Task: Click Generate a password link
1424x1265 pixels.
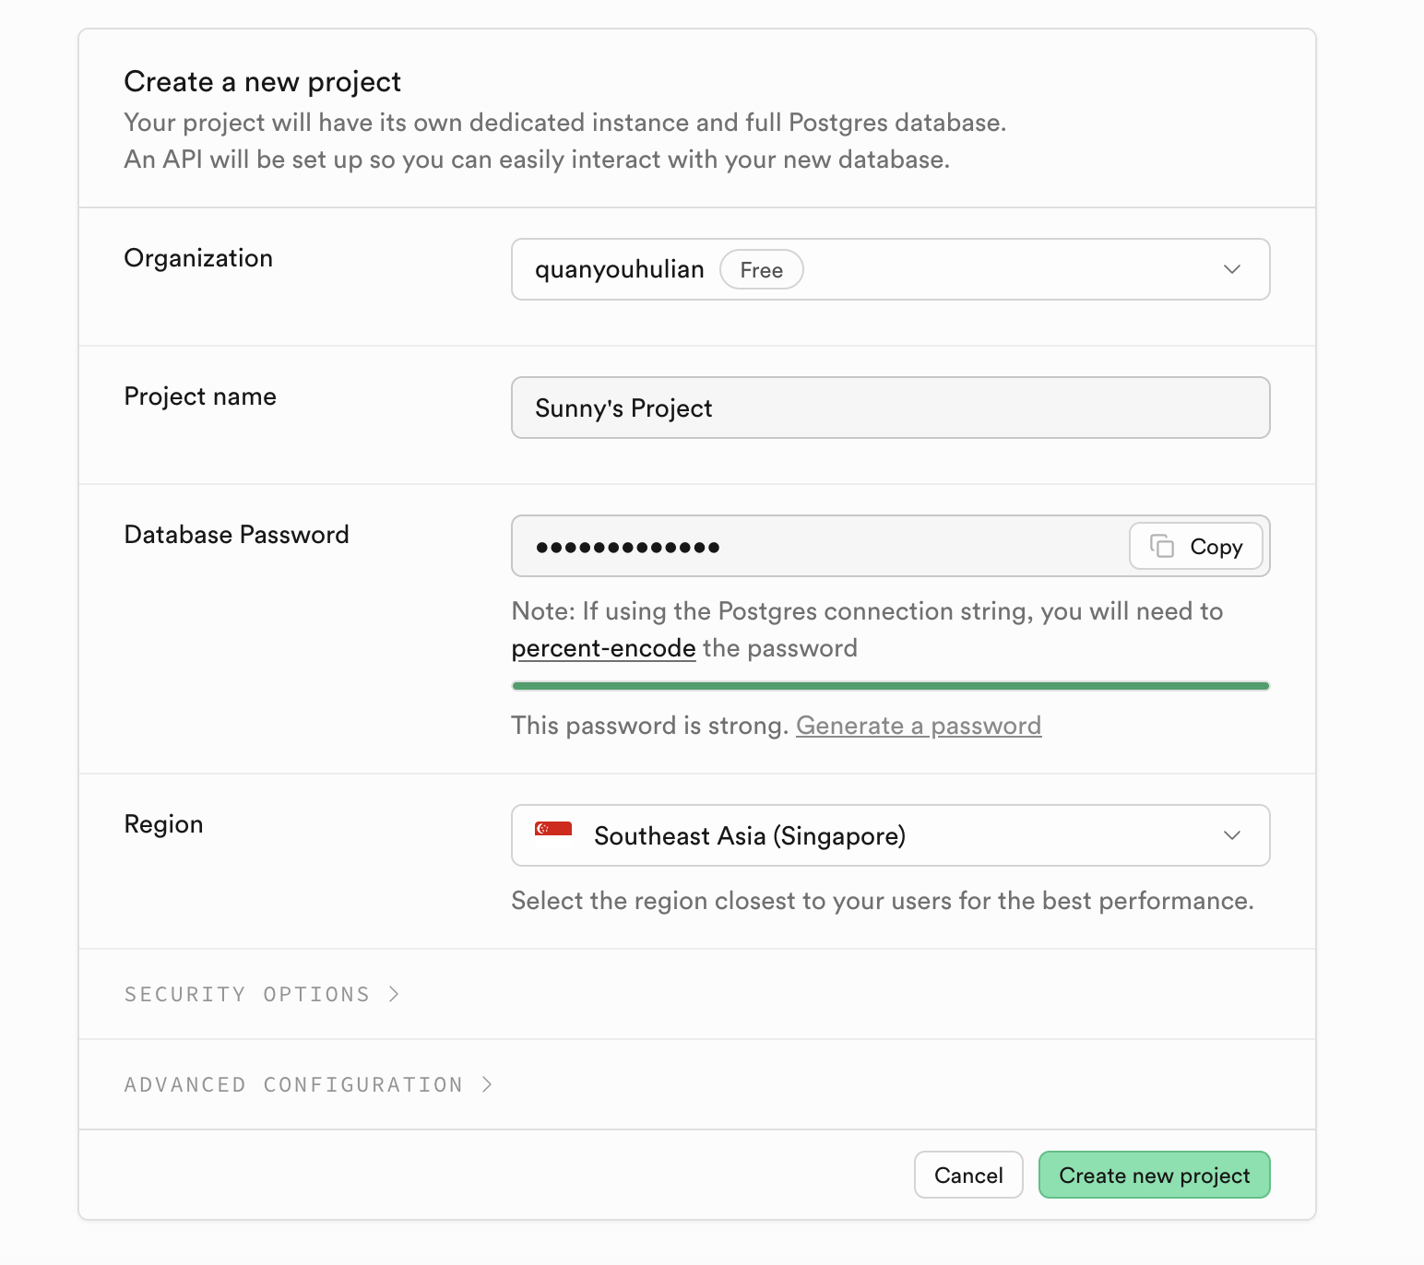Action: (x=918, y=726)
